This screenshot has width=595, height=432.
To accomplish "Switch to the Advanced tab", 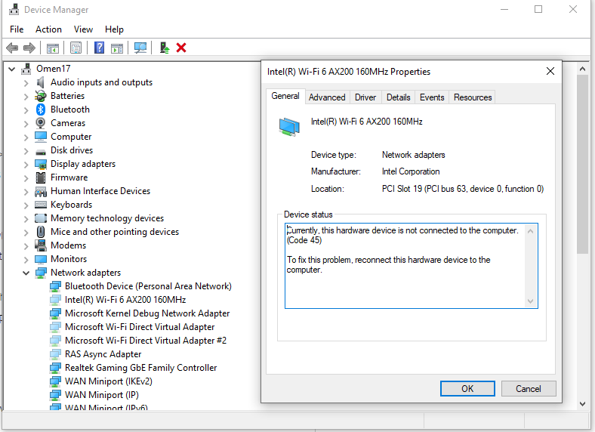I will 327,97.
